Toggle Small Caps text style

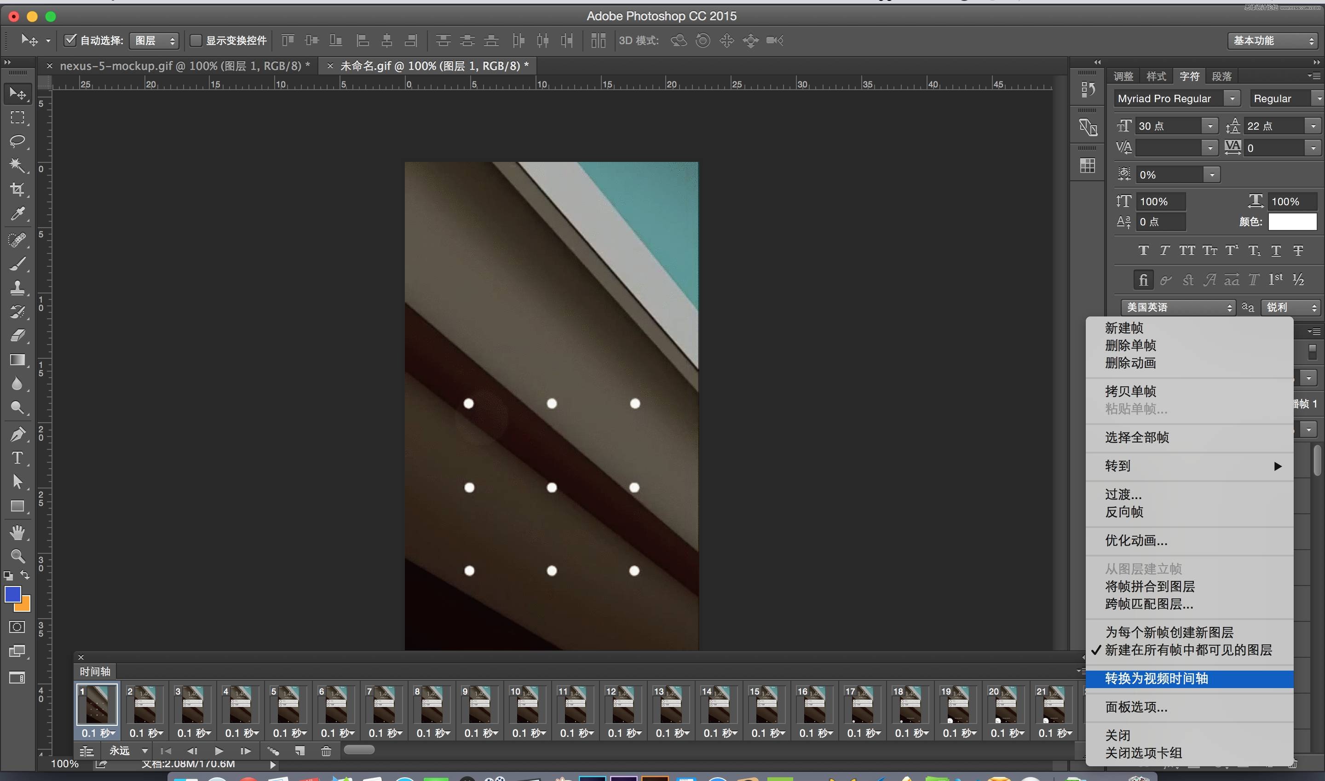[1209, 251]
